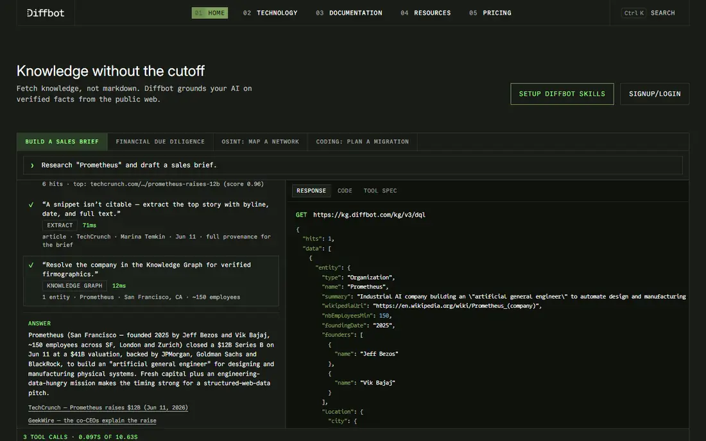Click Setup Diffbot Skills button
Screen dimensions: 706x441
tap(562, 94)
